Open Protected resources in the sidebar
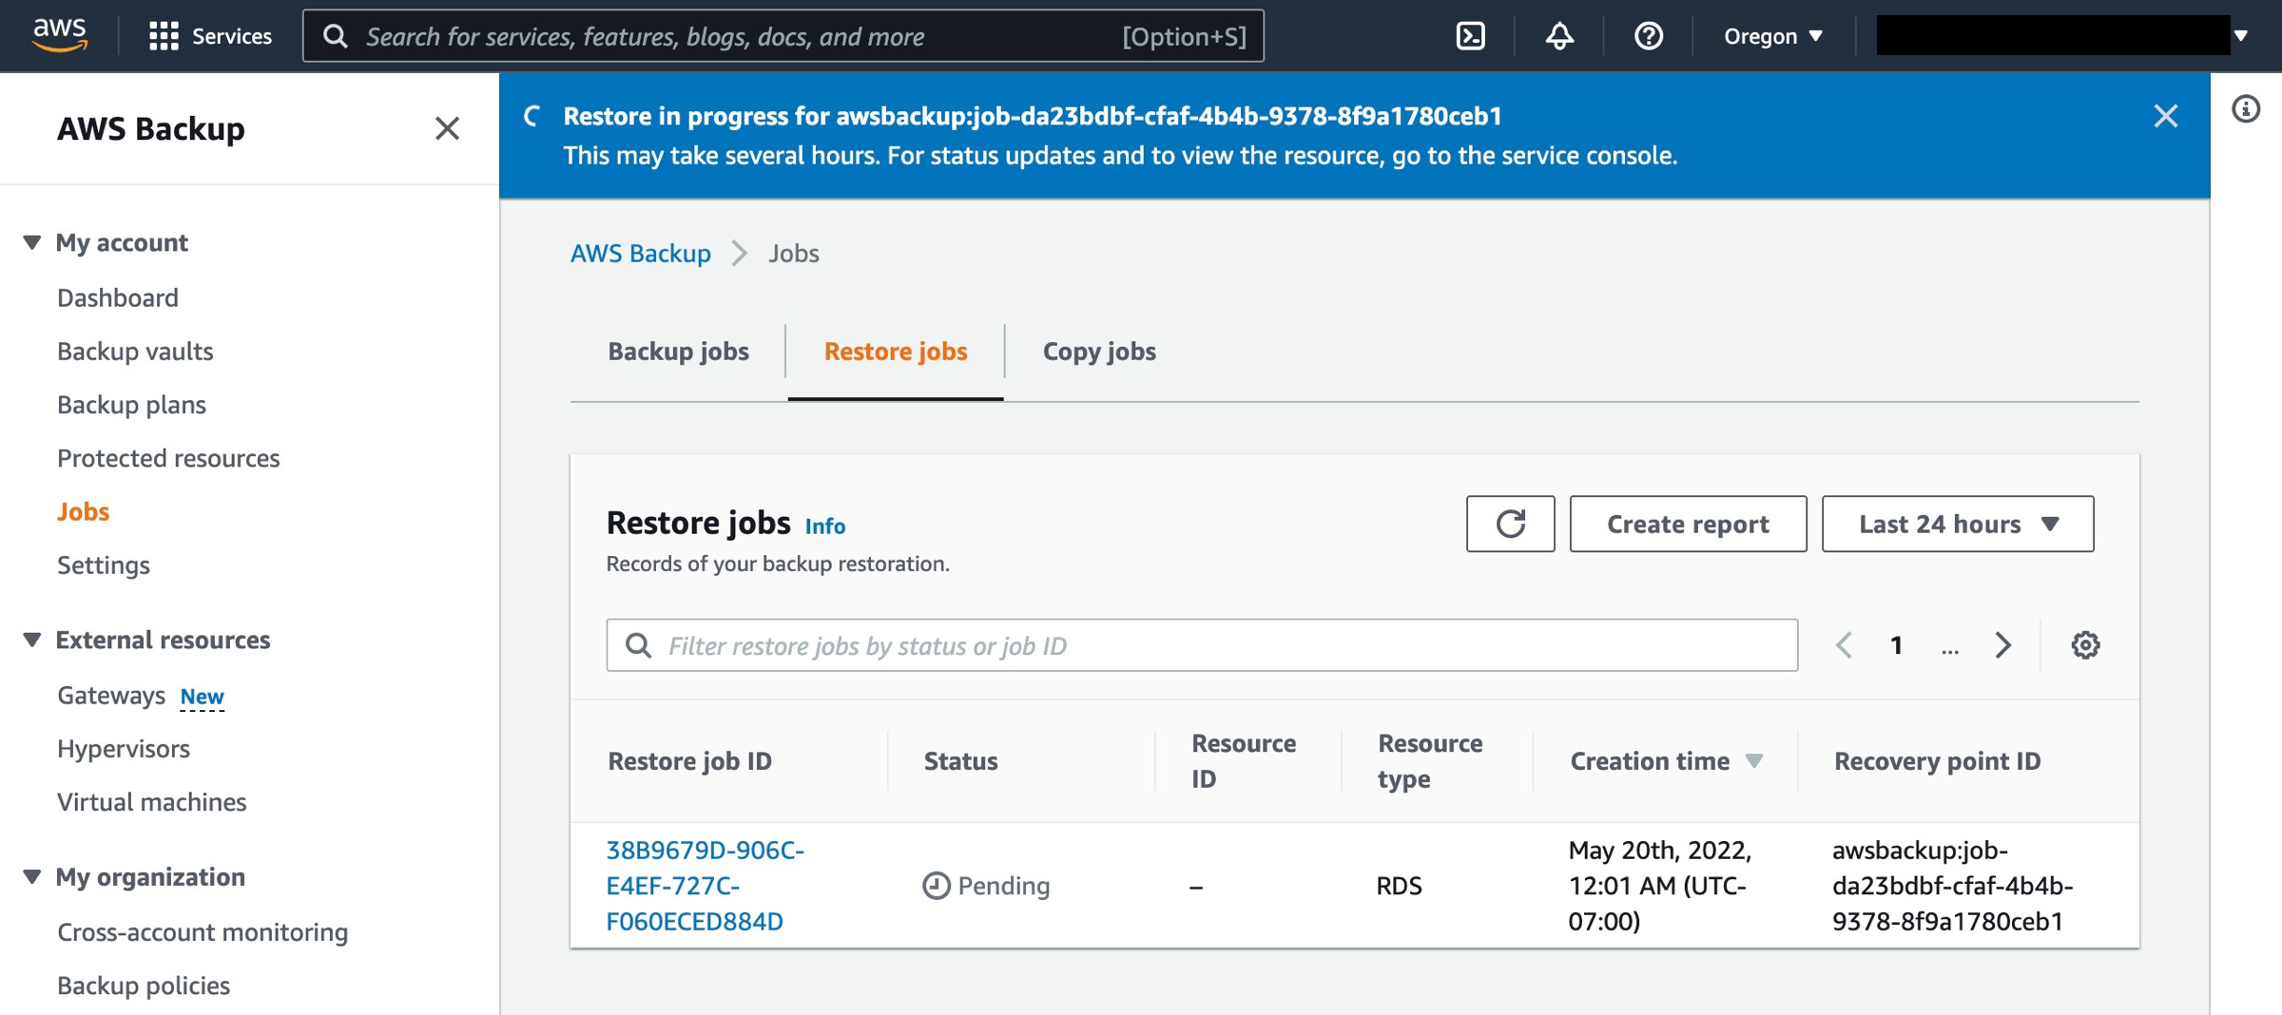Screen dimensions: 2282x1015 (x=168, y=458)
